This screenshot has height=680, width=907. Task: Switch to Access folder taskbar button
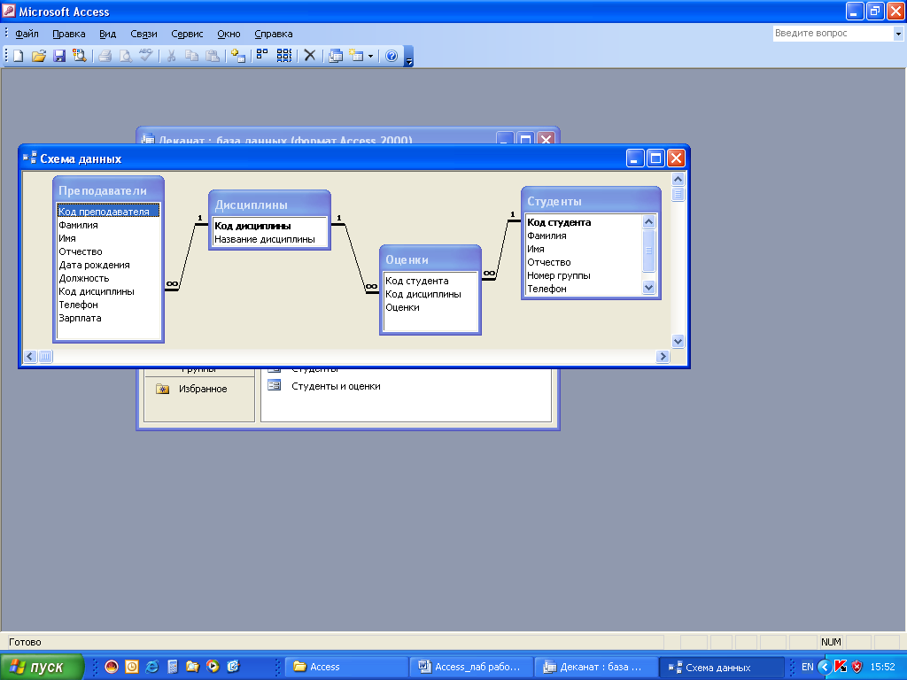tap(346, 668)
